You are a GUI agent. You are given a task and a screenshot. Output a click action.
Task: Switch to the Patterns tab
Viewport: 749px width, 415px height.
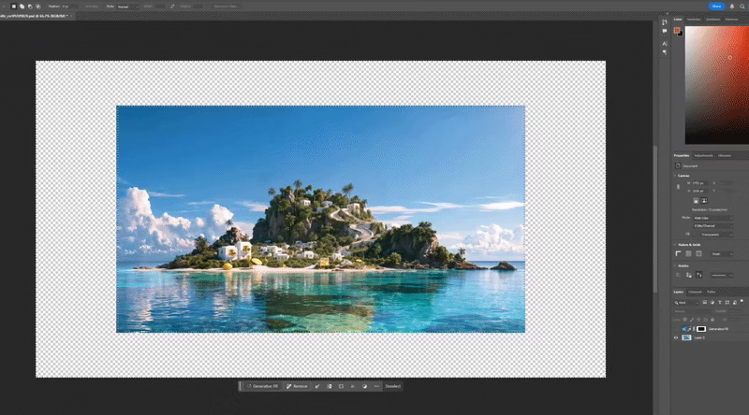(x=731, y=20)
